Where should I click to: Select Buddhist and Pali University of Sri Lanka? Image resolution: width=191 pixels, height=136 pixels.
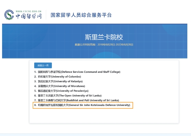(76, 100)
